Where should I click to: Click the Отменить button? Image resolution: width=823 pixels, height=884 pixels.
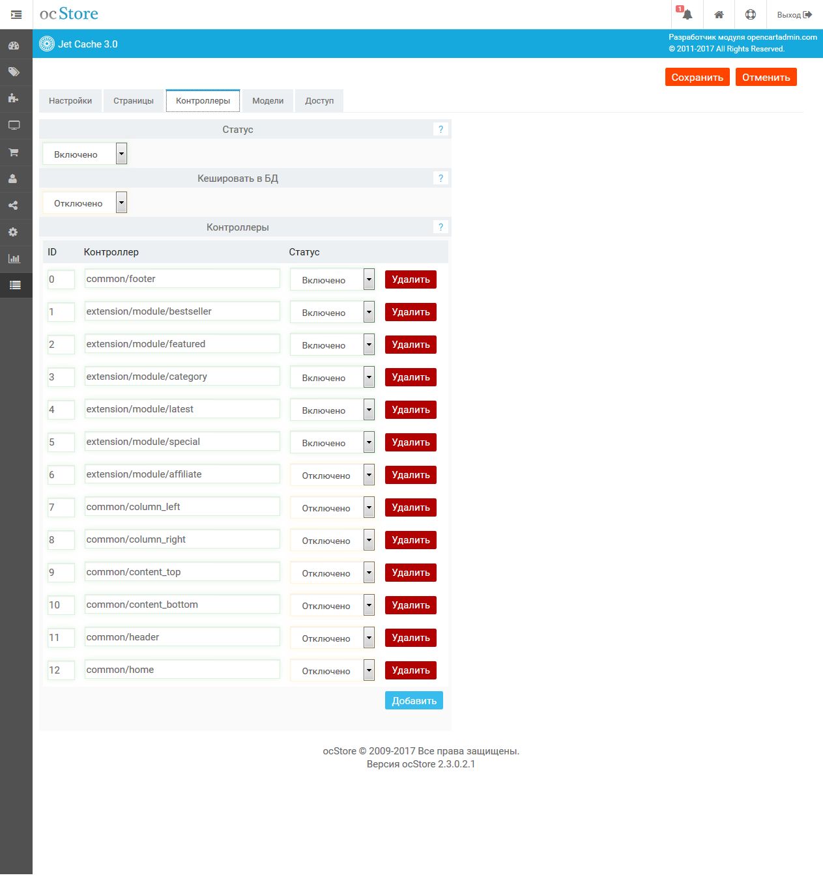click(766, 77)
